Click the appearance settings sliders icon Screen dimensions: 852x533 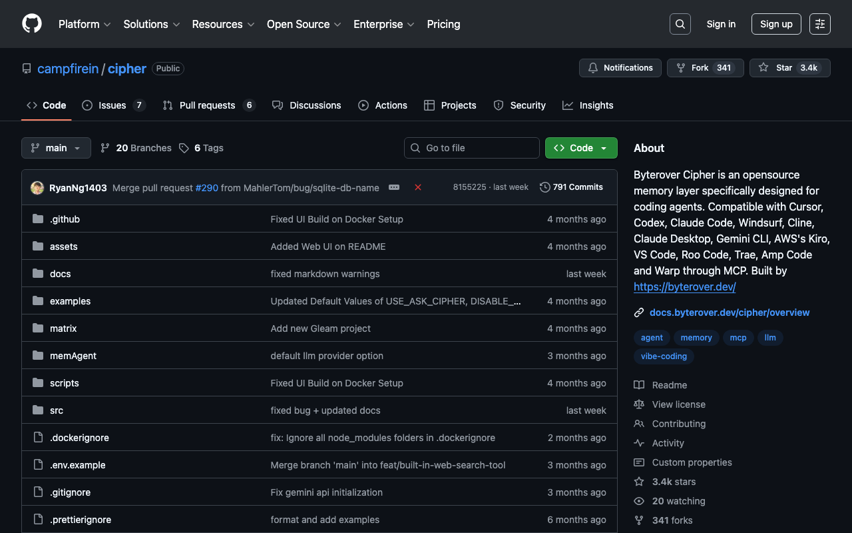819,24
